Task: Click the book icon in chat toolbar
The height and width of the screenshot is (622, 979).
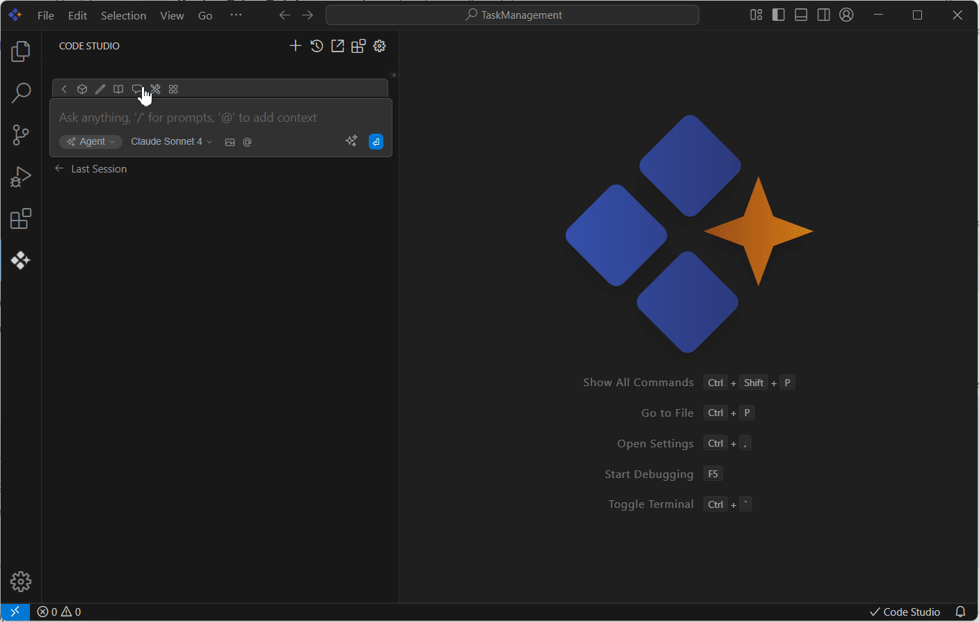Action: tap(118, 89)
